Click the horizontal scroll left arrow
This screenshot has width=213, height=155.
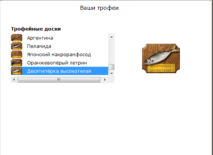coord(14,80)
